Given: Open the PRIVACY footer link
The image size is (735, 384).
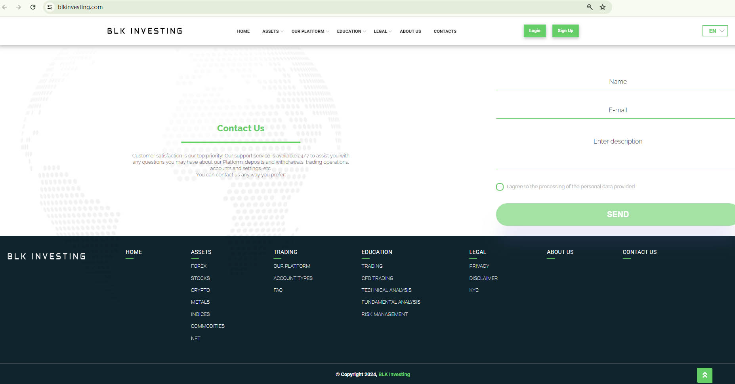Looking at the screenshot, I should (x=479, y=266).
